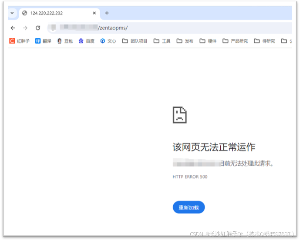This screenshot has width=303, height=240.
Task: Expand the tab search dropdown arrow
Action: (x=12, y=13)
